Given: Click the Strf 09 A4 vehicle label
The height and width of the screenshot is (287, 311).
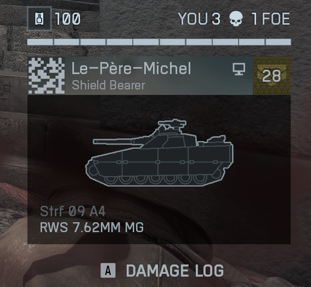Looking at the screenshot, I should click(72, 211).
